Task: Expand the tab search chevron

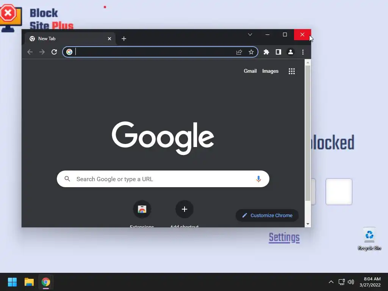Action: click(x=250, y=34)
